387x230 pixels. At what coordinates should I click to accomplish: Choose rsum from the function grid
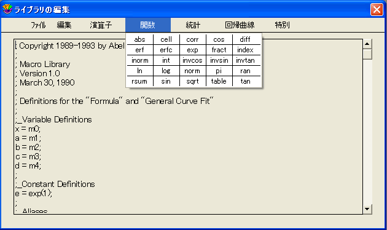coord(139,81)
